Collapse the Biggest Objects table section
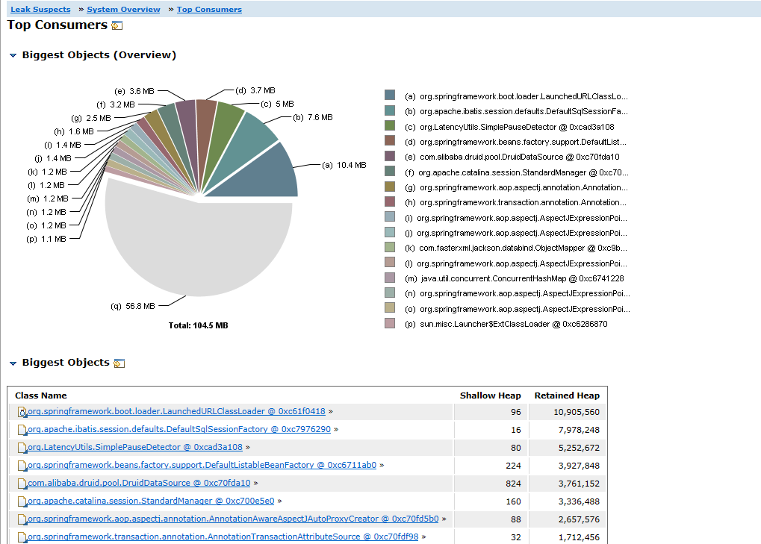The image size is (761, 544). (x=13, y=363)
